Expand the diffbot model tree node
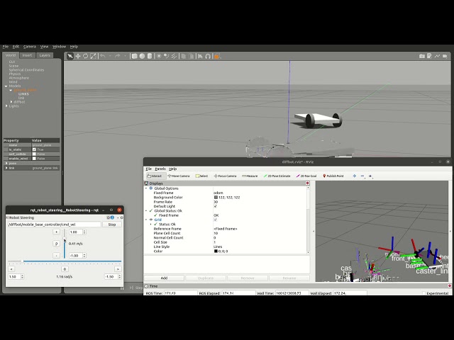The image size is (454, 340). point(11,102)
